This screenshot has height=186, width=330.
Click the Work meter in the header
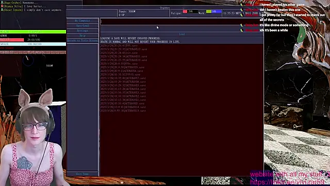click(x=213, y=11)
